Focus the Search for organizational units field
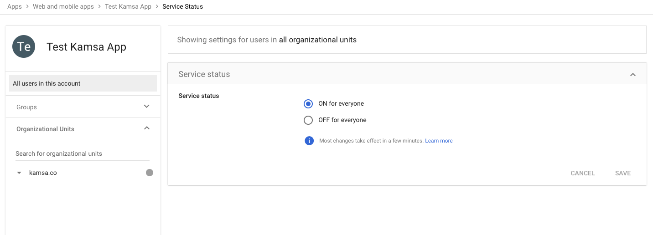Screen dimensions: 653x235 pyautogui.click(x=82, y=154)
